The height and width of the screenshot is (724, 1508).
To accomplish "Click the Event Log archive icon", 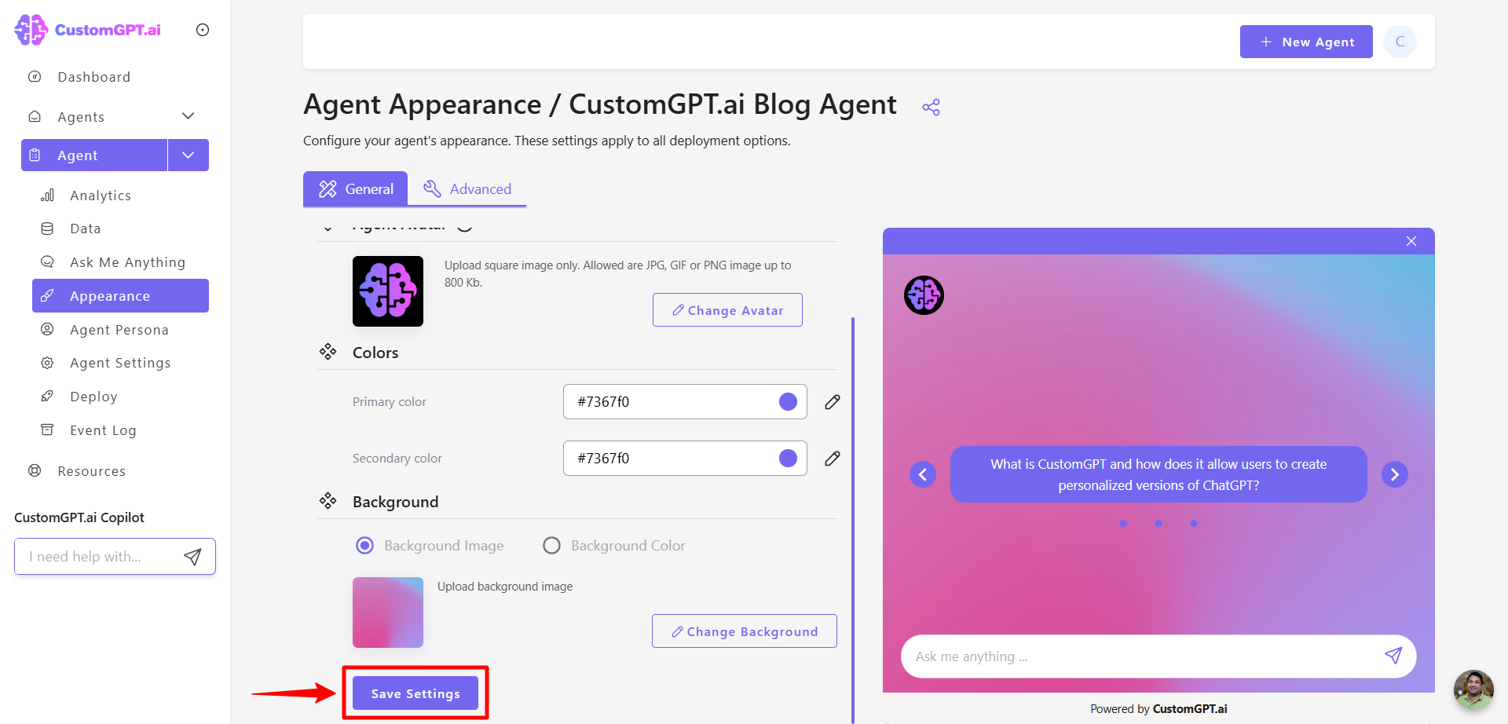I will pyautogui.click(x=47, y=430).
